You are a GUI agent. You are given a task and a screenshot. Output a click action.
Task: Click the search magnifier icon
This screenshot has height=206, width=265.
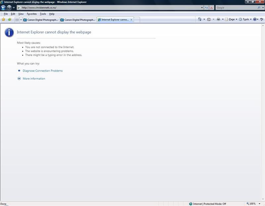tap(259, 8)
